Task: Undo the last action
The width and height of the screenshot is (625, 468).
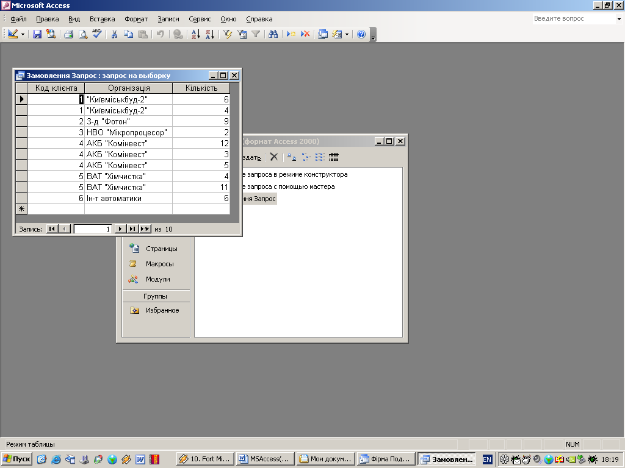Action: (x=161, y=34)
